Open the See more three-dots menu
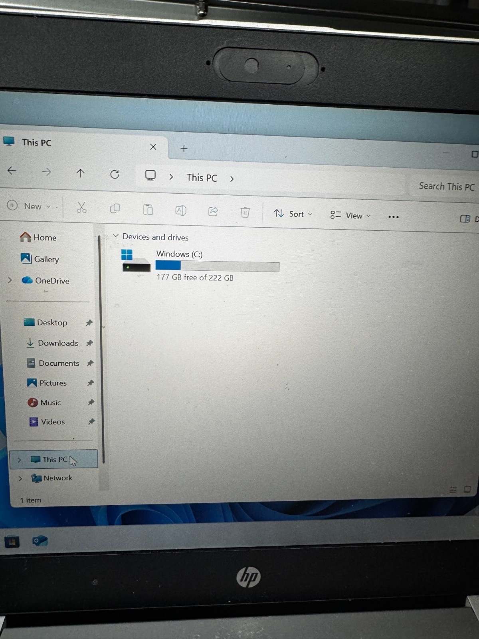This screenshot has height=639, width=479. [394, 217]
